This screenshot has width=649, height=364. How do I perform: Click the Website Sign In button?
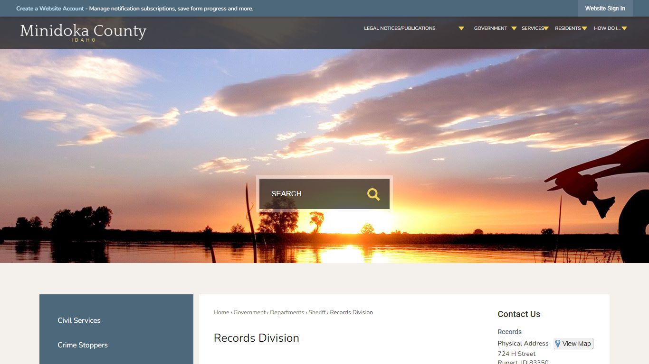tap(605, 9)
